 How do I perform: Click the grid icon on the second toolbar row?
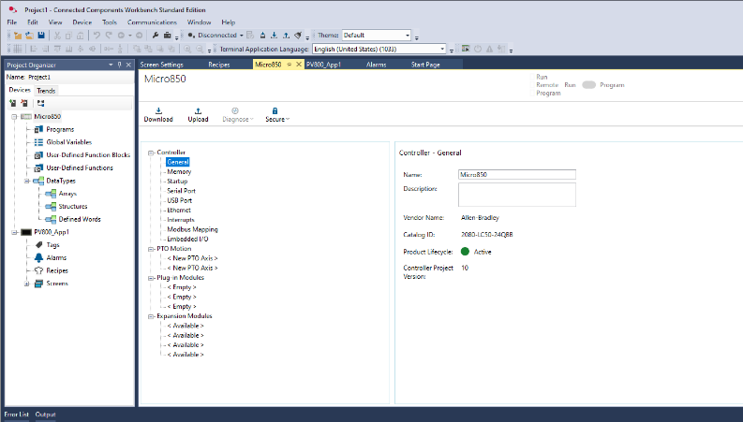18,49
